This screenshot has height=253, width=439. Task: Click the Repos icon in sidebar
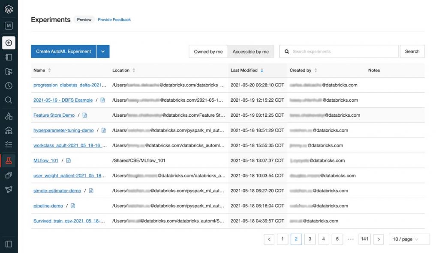9,71
